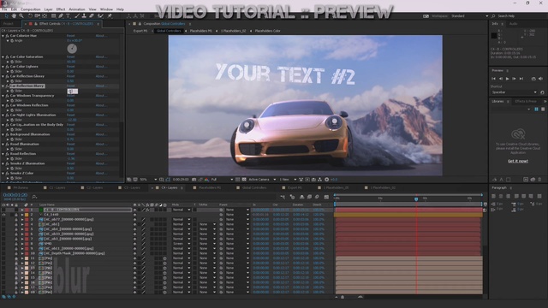Select the Hand tool
Viewport: 548px width, 308px height.
click(14, 15)
